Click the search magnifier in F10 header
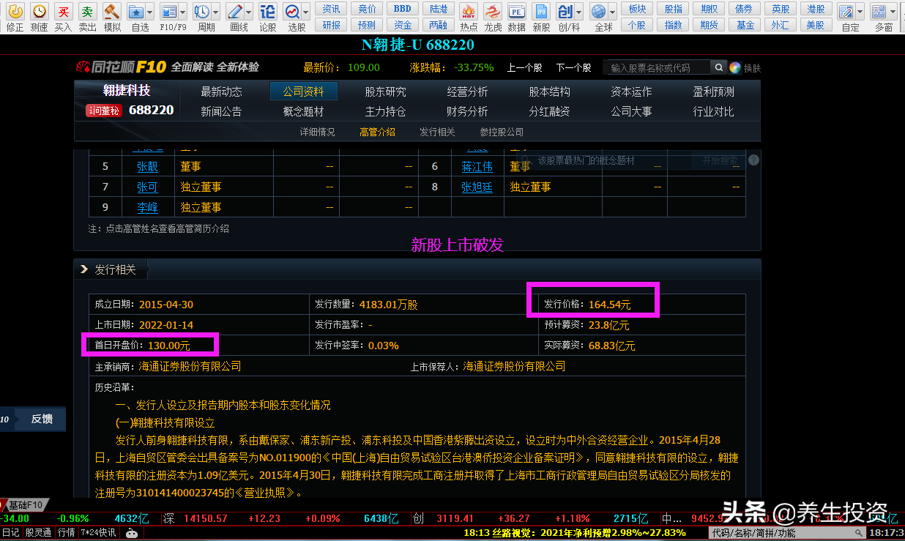The image size is (905, 541). [x=719, y=67]
